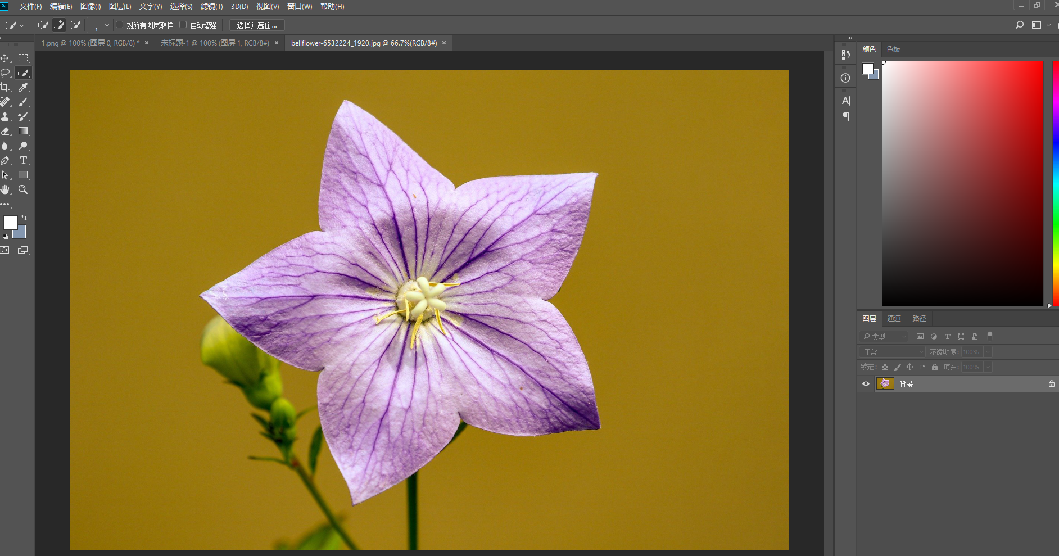Click the 选择并遮住 button
The height and width of the screenshot is (556, 1059).
click(x=257, y=25)
